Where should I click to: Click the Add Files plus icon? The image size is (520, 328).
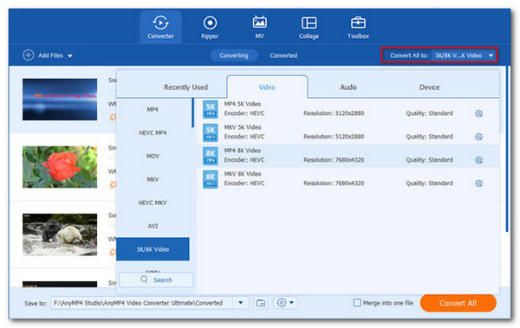(29, 55)
